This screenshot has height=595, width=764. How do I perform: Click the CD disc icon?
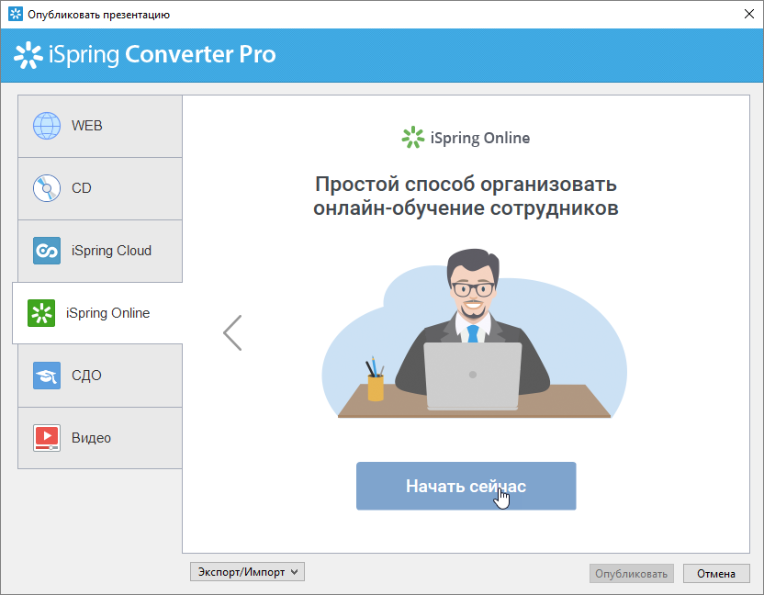(x=47, y=188)
